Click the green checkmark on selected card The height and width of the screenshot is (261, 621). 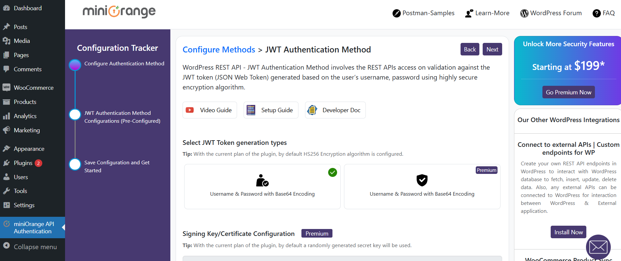(x=332, y=172)
